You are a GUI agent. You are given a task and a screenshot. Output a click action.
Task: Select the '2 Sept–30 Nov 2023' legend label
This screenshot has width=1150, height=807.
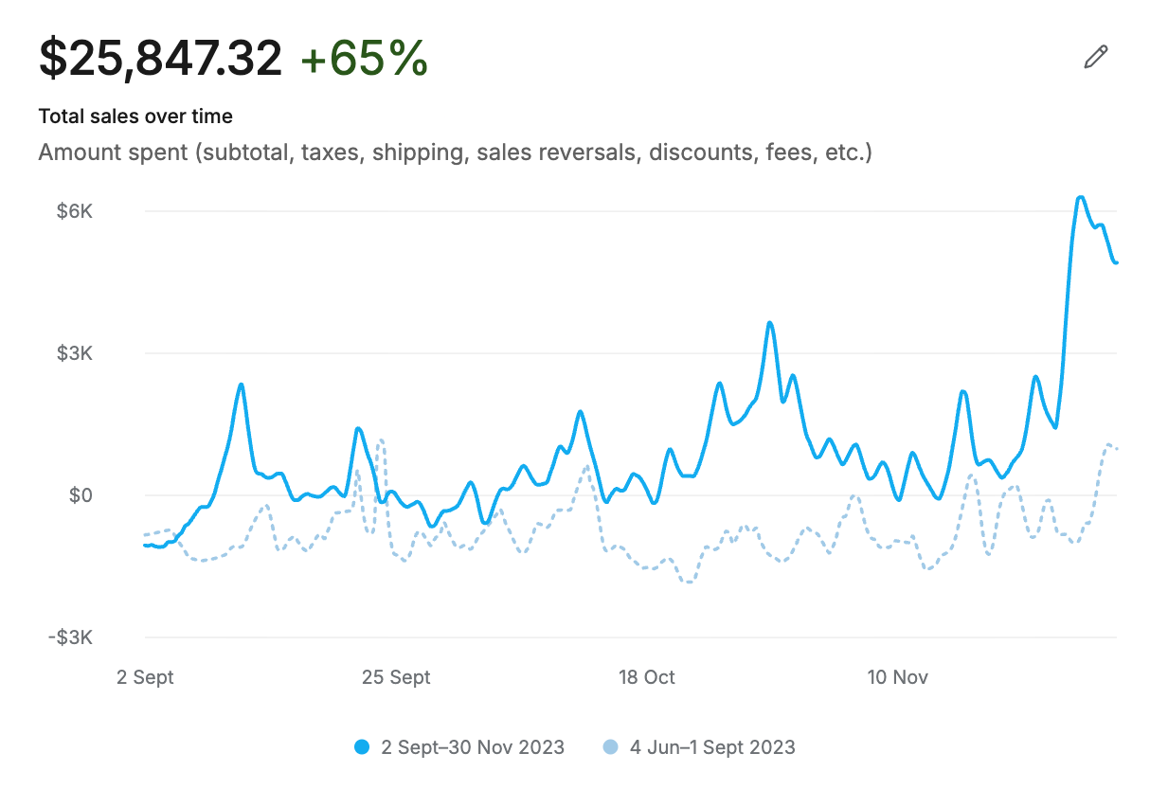click(x=473, y=747)
